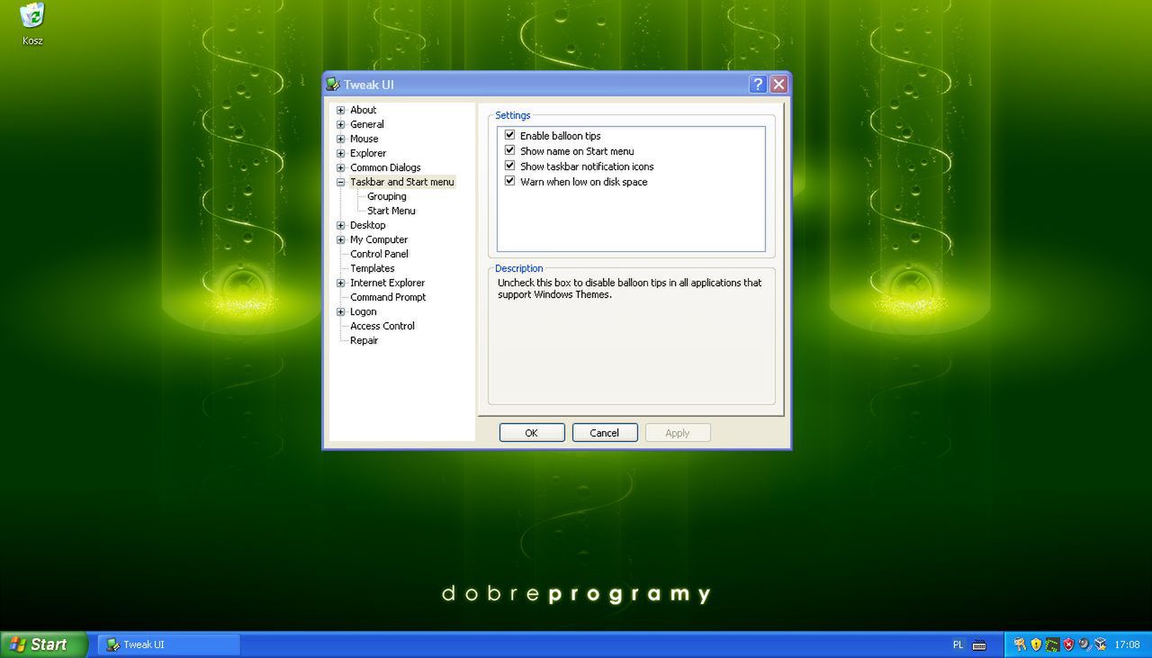Click the OK button
The width and height of the screenshot is (1152, 658).
coord(531,432)
